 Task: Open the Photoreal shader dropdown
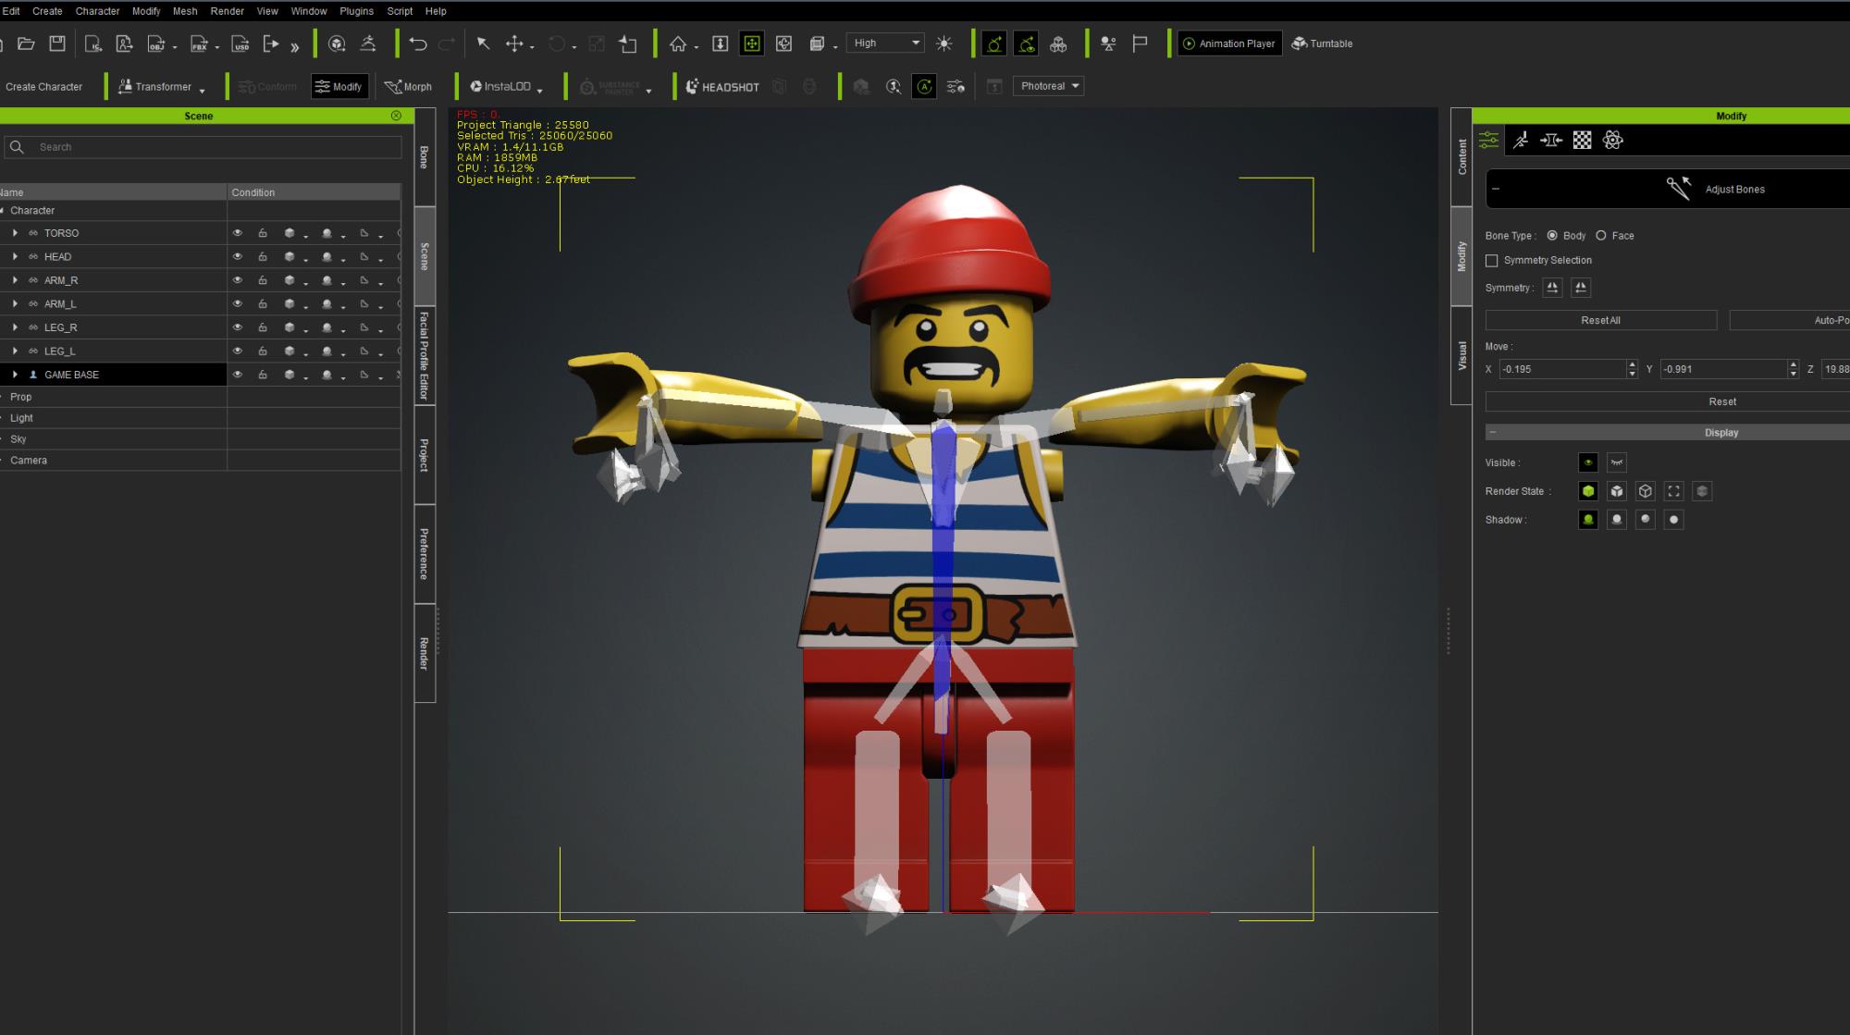pyautogui.click(x=1049, y=86)
